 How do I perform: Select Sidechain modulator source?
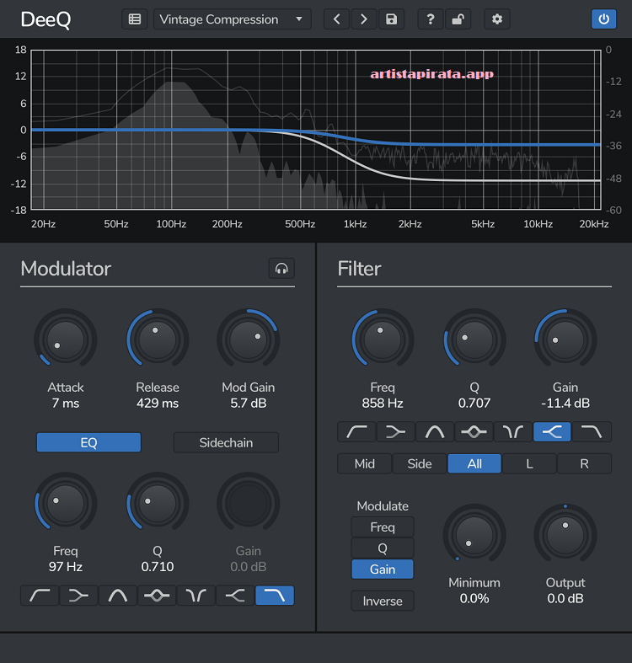[x=226, y=442]
